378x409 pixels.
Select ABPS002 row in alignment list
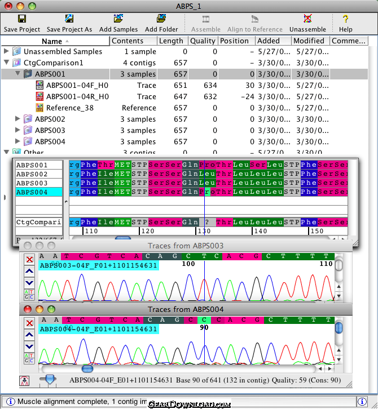[x=39, y=174]
